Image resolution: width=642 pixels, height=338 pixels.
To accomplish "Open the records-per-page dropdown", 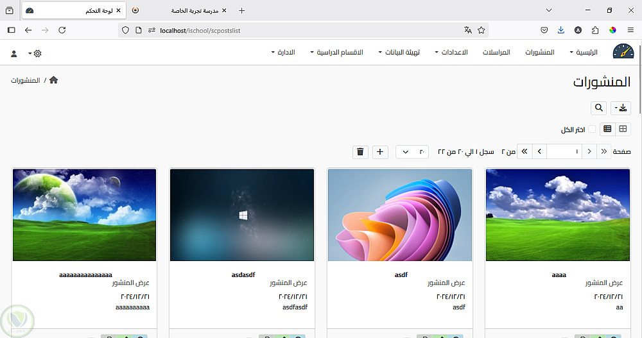I will (x=412, y=152).
